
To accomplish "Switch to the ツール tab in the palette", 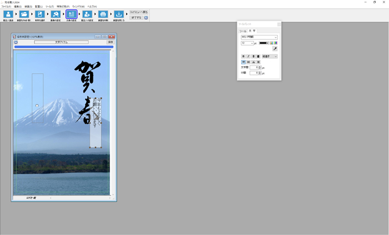I will coord(243,31).
